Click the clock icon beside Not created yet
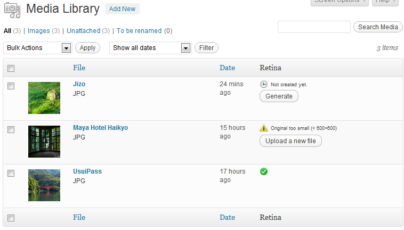 pyautogui.click(x=264, y=84)
